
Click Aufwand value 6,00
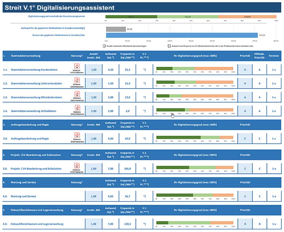[110, 139]
